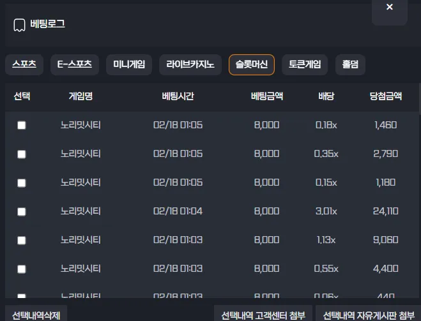
Task: Click the 선택내역삭제 button
Action: [36, 315]
